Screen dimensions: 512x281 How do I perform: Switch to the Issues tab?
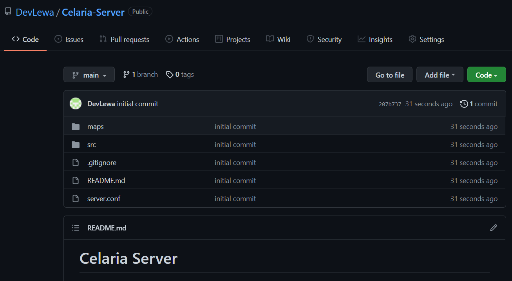(69, 39)
